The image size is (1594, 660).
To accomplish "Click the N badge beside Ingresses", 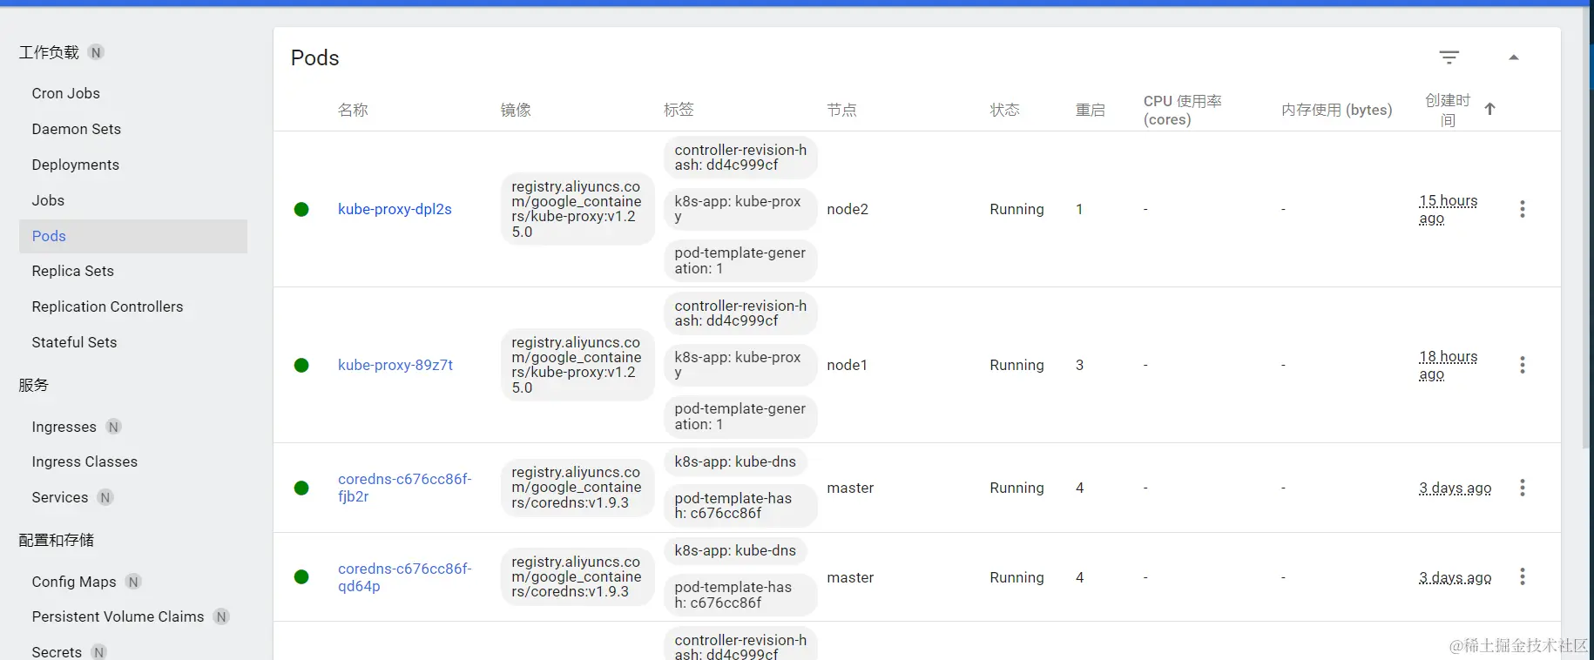I will click(x=113, y=427).
